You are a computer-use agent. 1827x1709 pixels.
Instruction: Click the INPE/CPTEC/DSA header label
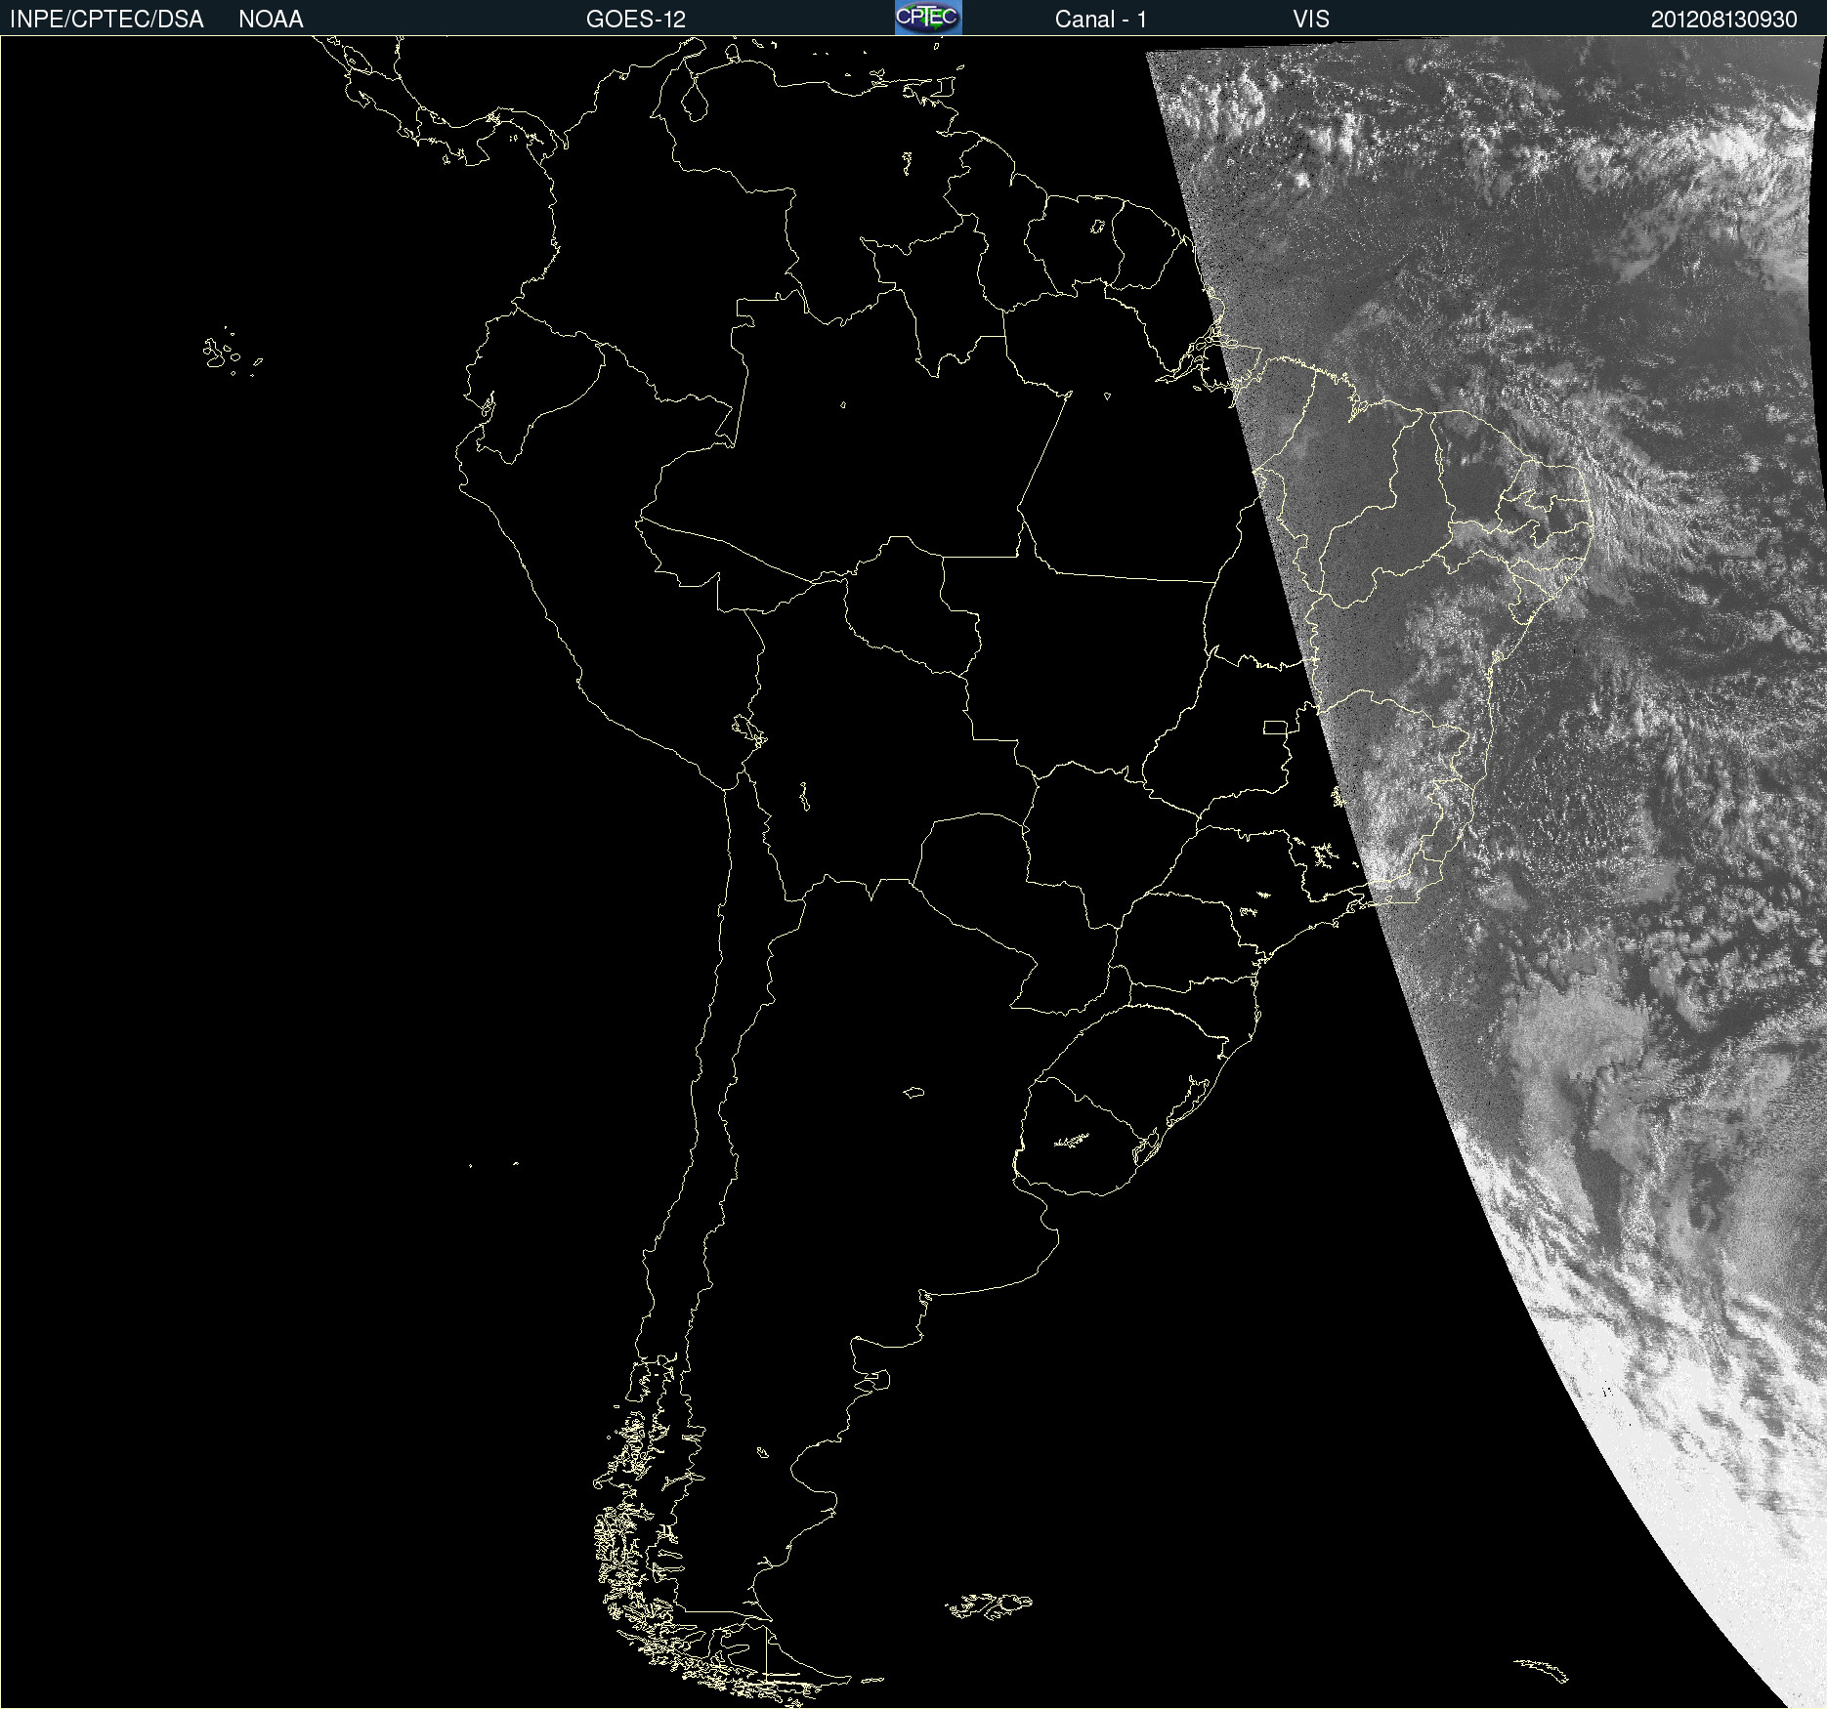pyautogui.click(x=106, y=20)
